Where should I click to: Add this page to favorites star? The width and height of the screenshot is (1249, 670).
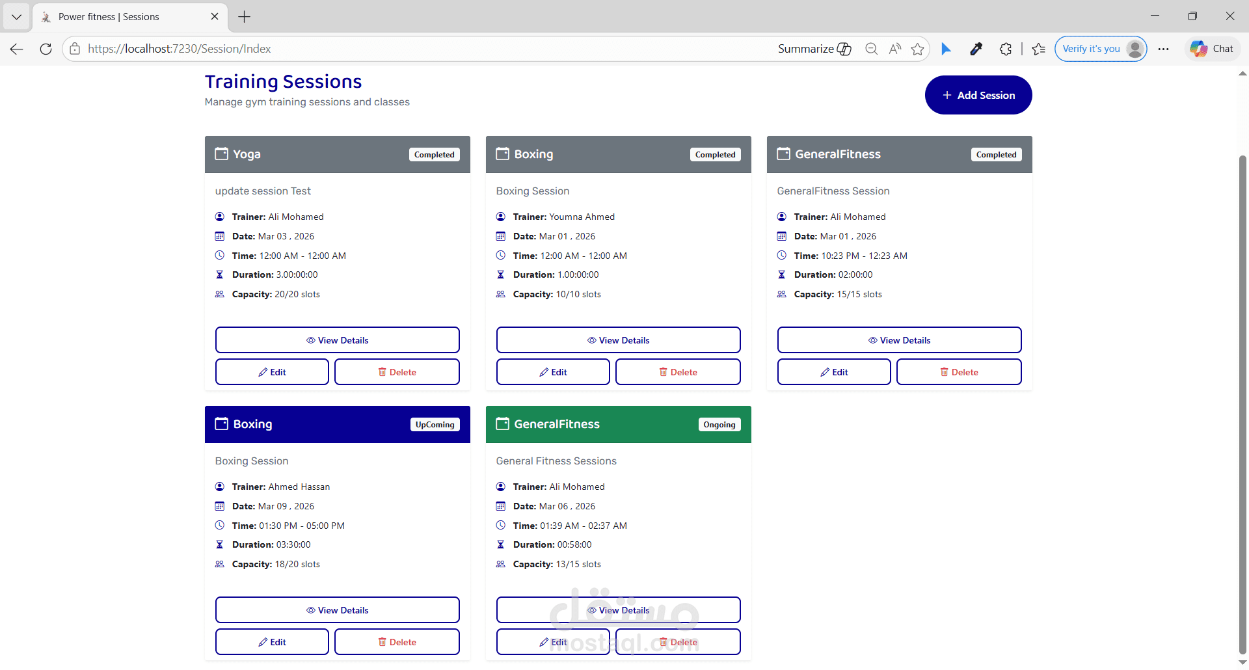(x=917, y=49)
